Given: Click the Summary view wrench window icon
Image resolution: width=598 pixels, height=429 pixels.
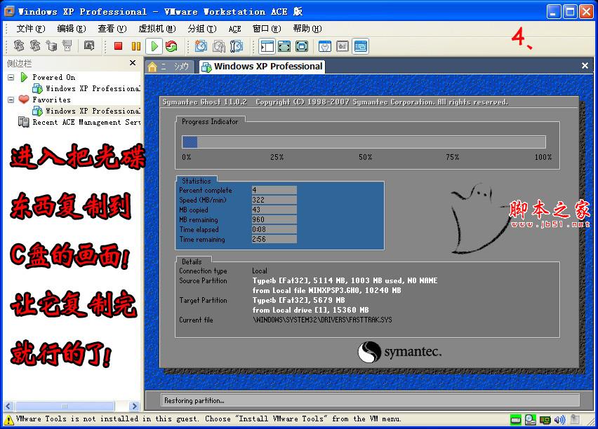Looking at the screenshot, I should tap(325, 46).
